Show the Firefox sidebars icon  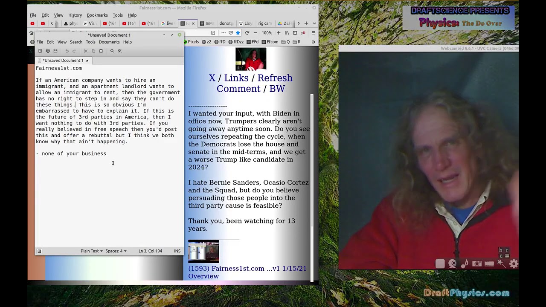coord(295,33)
